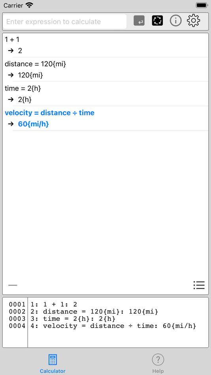Select result "2" of first calculation
This screenshot has height=375, width=211.
(x=20, y=51)
